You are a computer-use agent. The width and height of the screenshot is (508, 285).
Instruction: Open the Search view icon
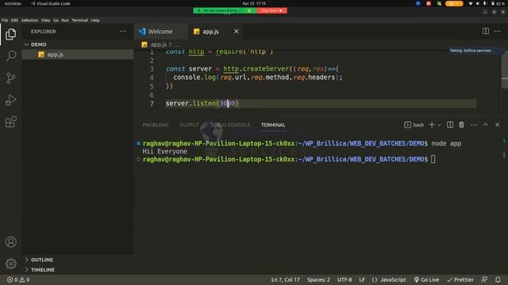10,56
